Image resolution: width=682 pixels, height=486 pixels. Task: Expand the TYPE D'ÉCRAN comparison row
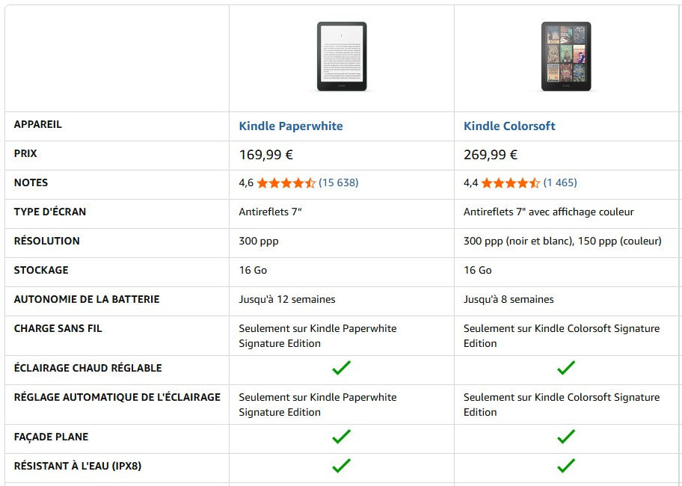pyautogui.click(x=49, y=212)
